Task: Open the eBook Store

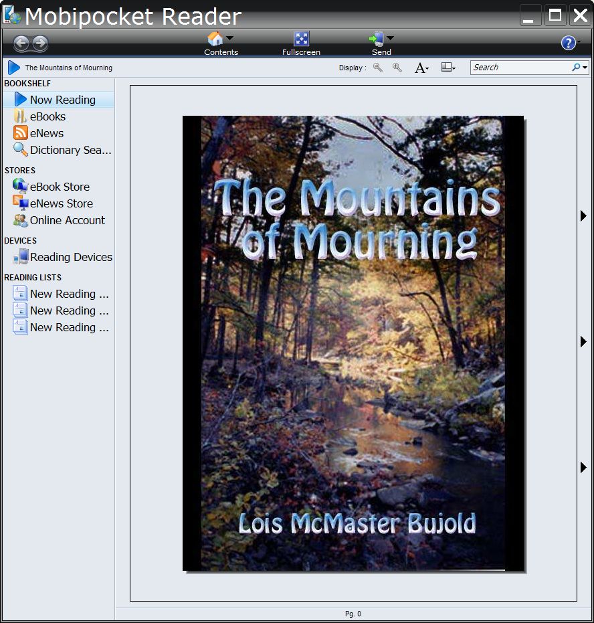Action: 58,186
